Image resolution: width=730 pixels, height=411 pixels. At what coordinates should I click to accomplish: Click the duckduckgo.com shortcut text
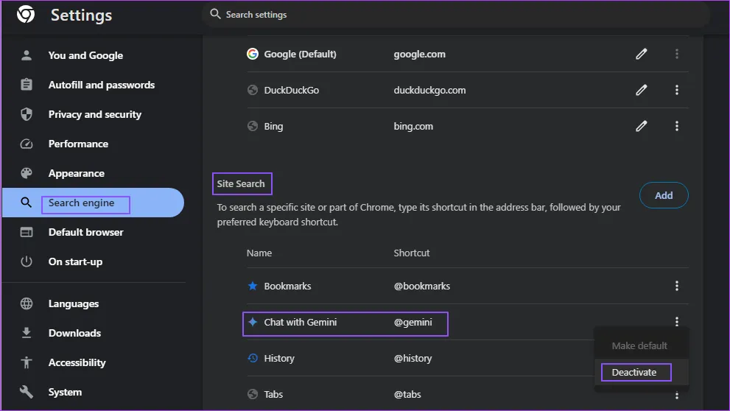click(429, 91)
